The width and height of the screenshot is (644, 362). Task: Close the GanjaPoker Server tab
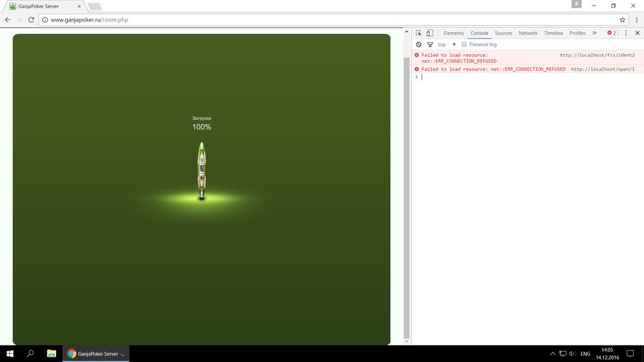point(79,6)
